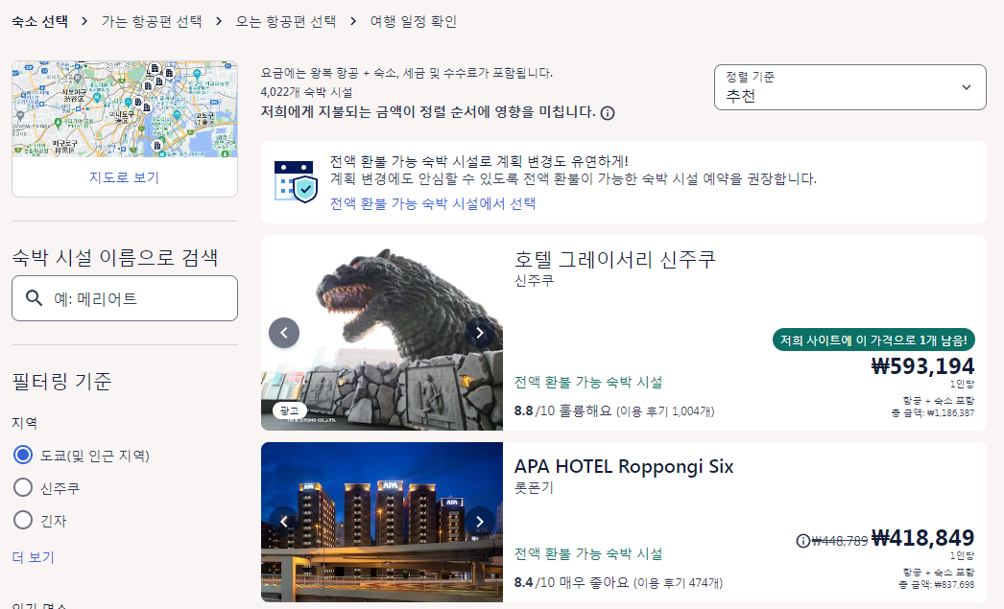Open price info icon next to ₩448,789
Screen dimensions: 1004x609
click(x=802, y=541)
